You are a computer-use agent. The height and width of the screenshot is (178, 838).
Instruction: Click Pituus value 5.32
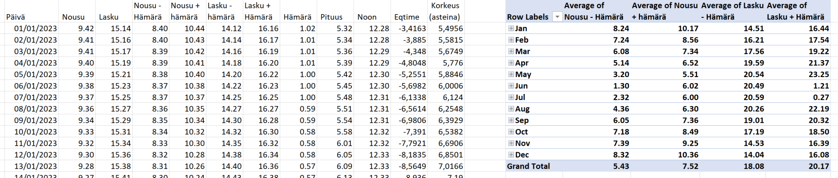(x=335, y=28)
